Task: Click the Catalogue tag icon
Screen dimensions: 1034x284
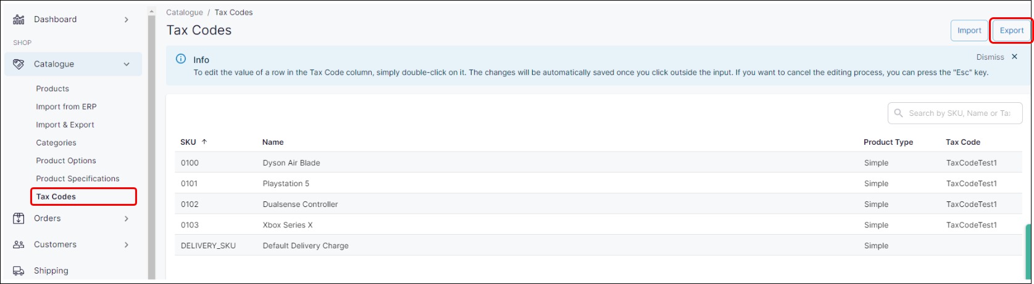Action: pos(19,64)
